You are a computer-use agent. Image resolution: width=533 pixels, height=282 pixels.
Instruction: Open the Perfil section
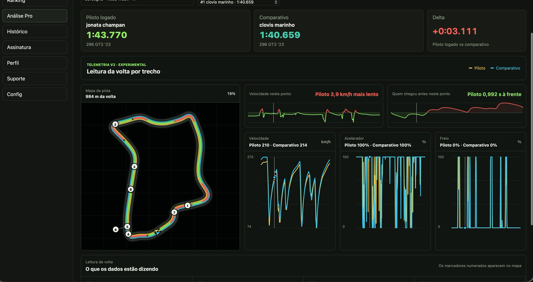(35, 63)
